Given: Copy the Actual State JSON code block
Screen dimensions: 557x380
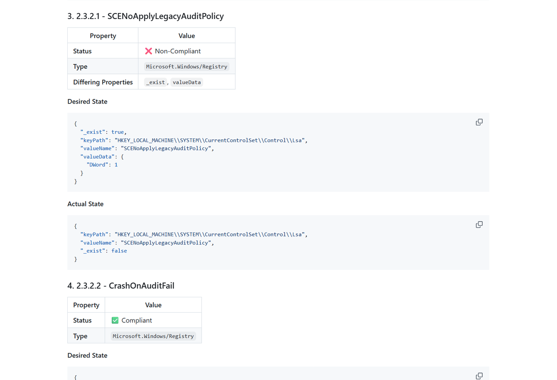Looking at the screenshot, I should click(x=479, y=224).
